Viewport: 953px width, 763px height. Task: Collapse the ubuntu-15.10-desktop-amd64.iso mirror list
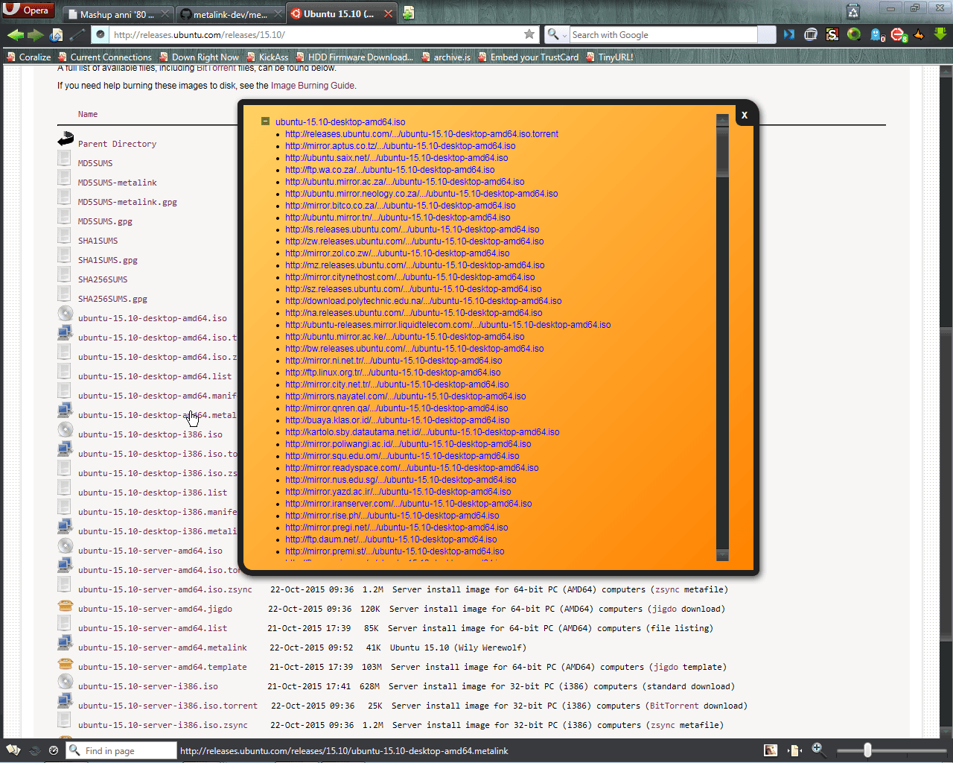click(265, 121)
